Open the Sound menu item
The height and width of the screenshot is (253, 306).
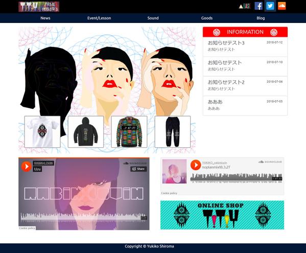pos(153,18)
